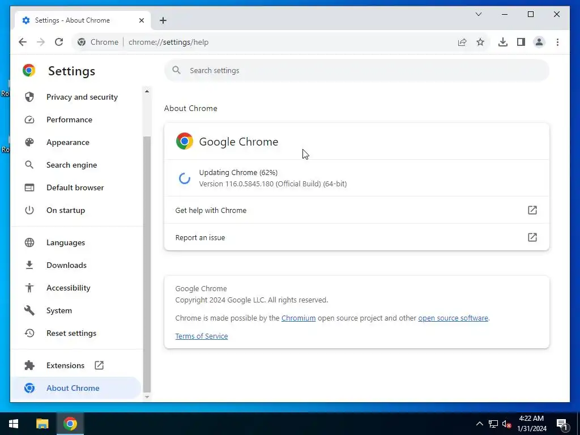Open Get help with Chrome
Viewport: 580px width, 435px height.
click(357, 210)
